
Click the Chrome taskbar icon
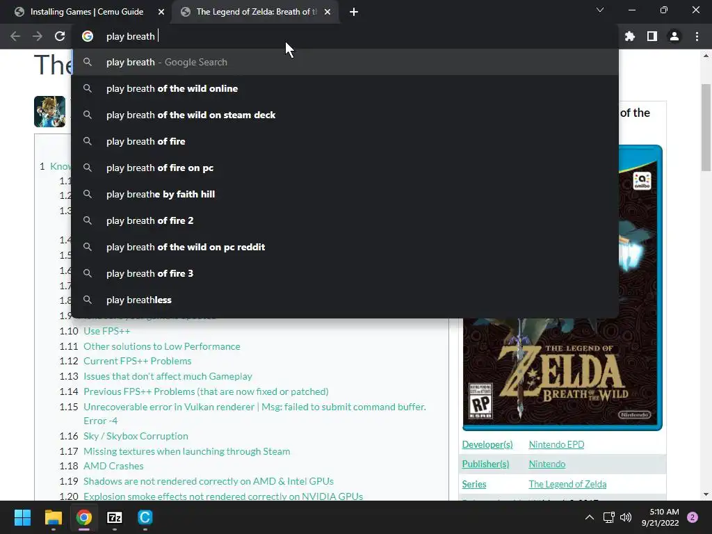coord(84,517)
